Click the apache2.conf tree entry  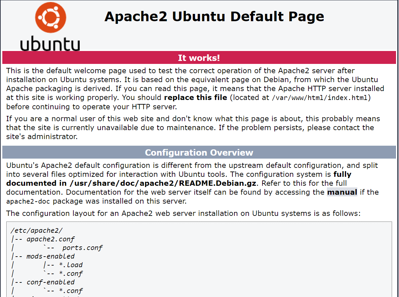tap(51, 239)
